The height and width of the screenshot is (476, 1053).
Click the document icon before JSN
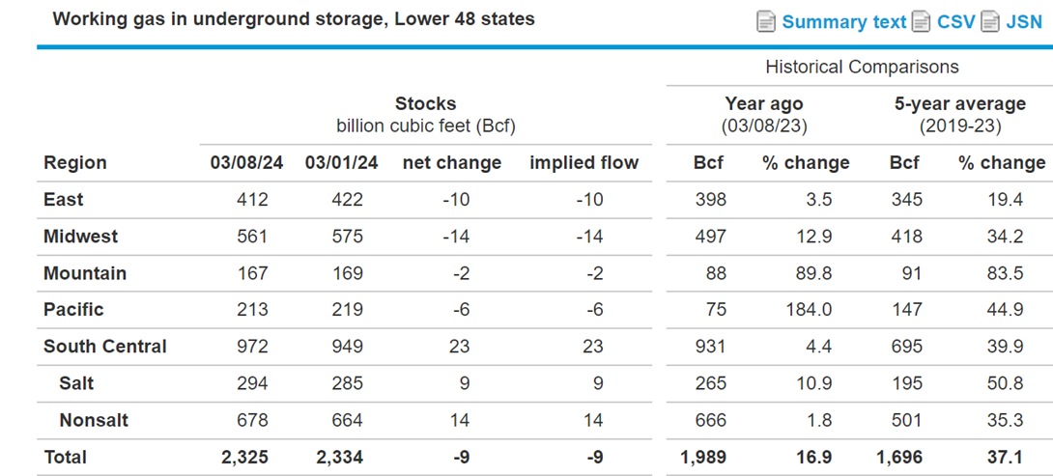tap(990, 22)
